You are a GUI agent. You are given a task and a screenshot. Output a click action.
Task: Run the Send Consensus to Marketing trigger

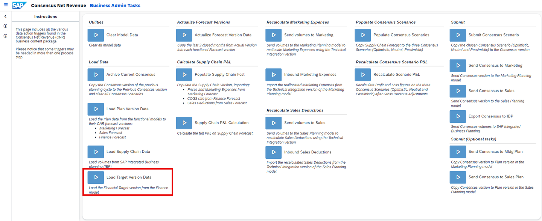458,65
